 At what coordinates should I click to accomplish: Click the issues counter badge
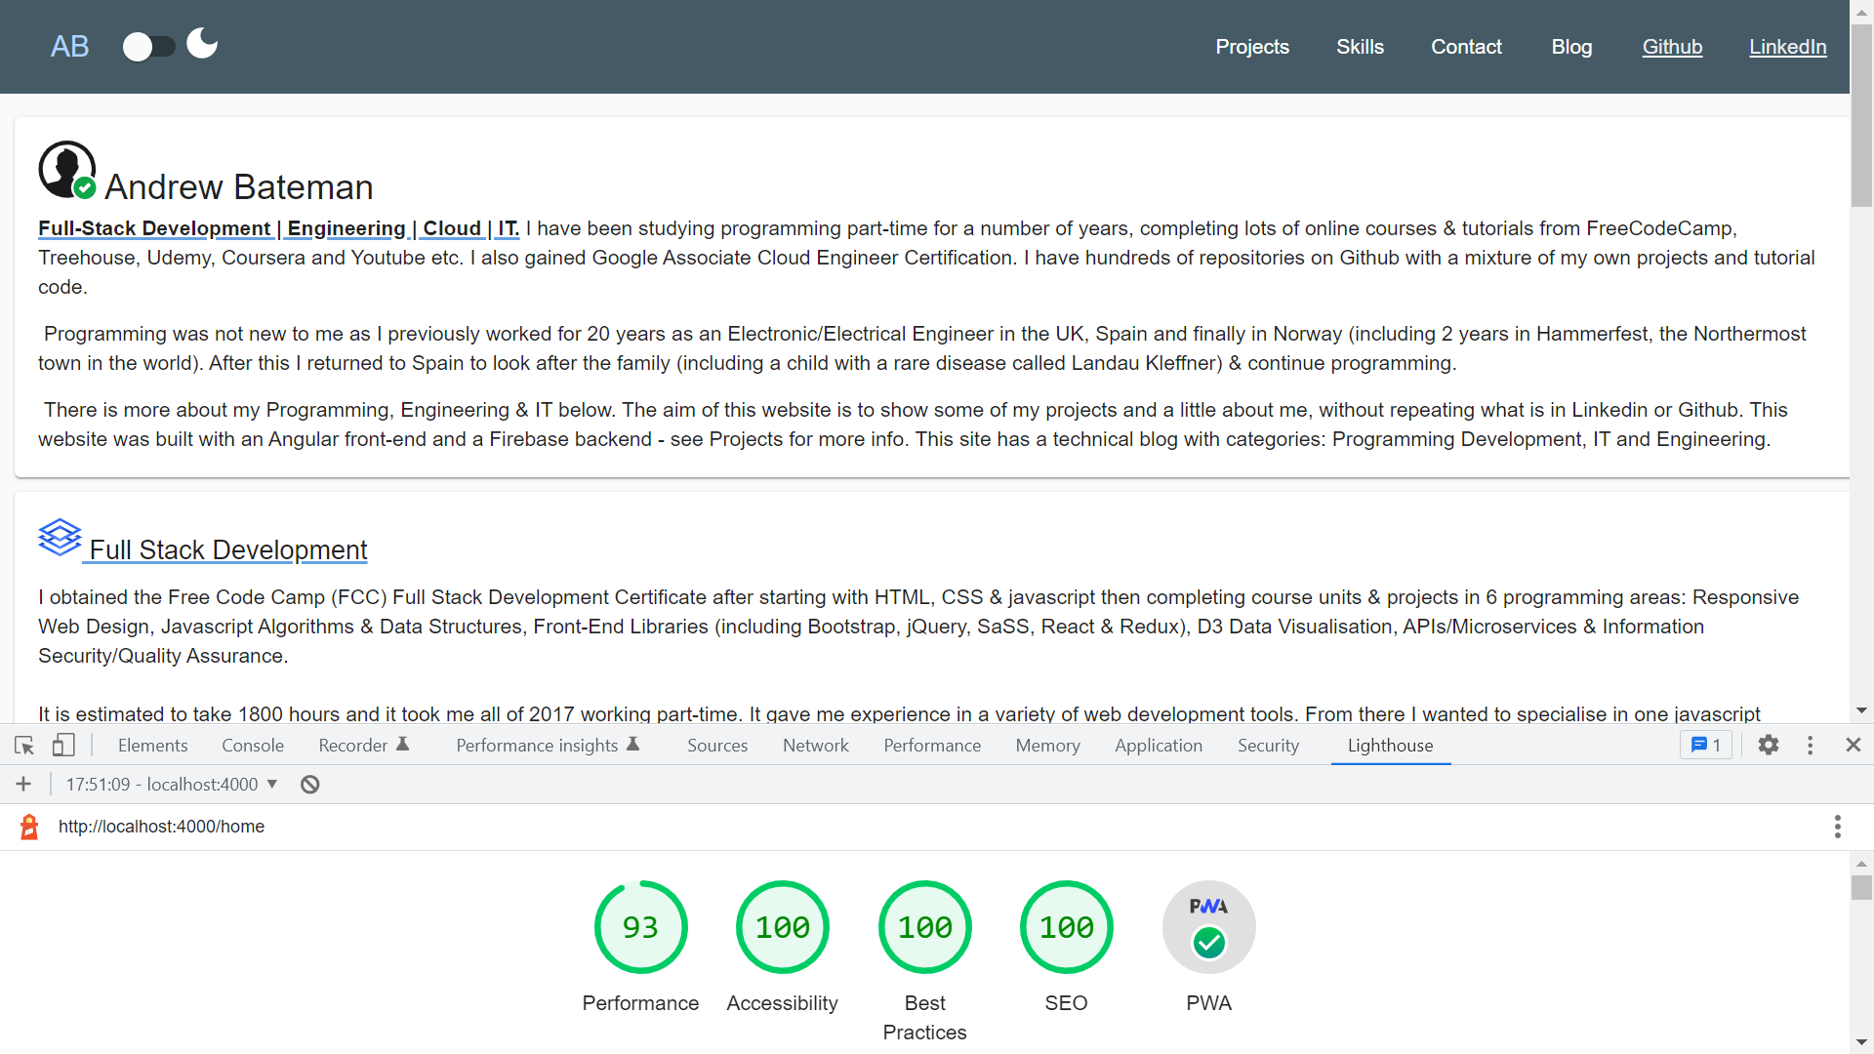point(1705,746)
